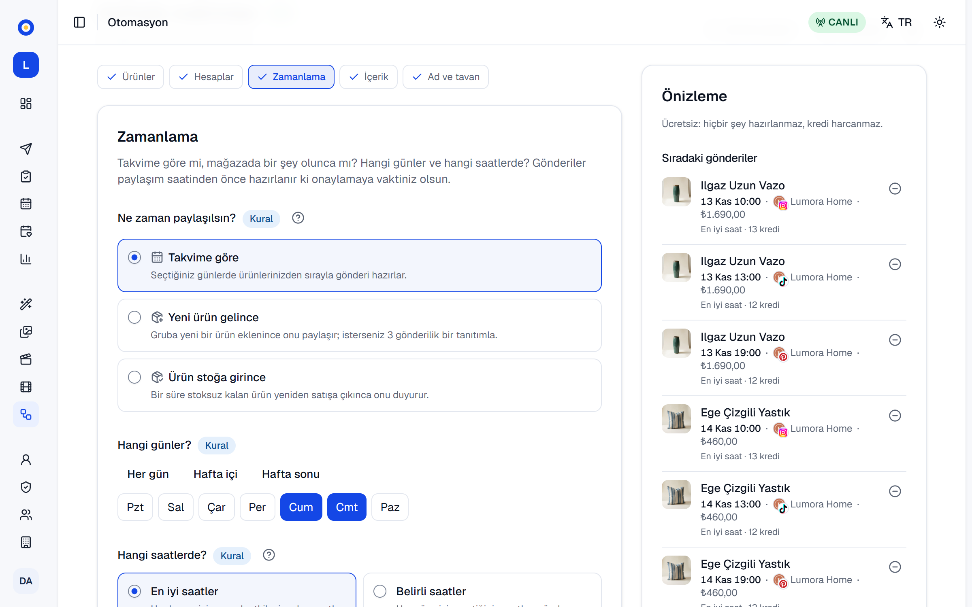Screen dimensions: 972x607
Task: Open the film strip icon in sidebar
Action: coord(26,387)
